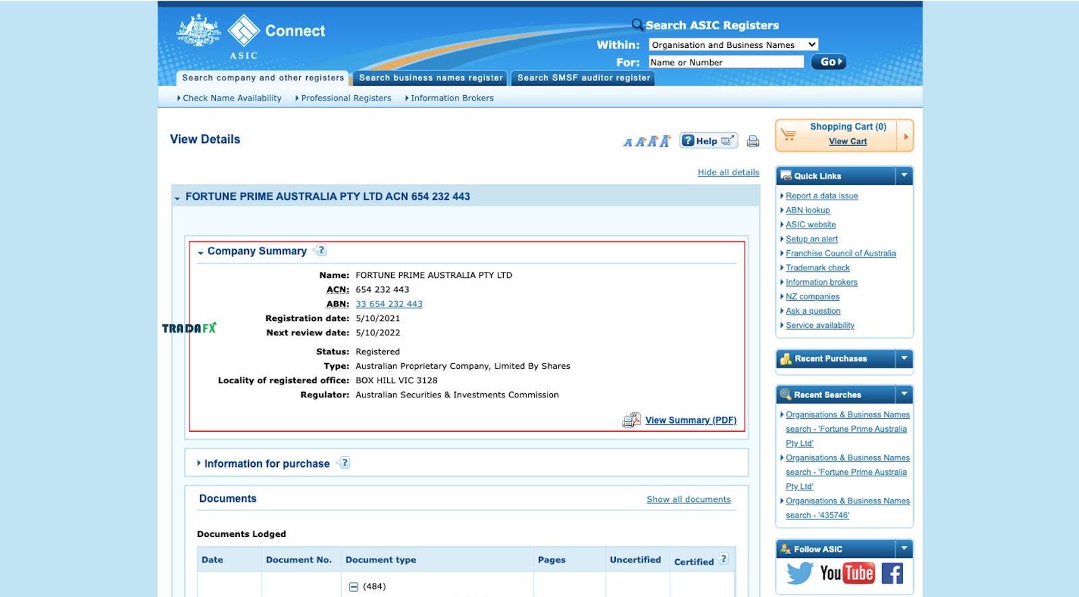Viewport: 1079px width, 597px height.
Task: Open View Summary (PDF) link
Action: coord(691,420)
